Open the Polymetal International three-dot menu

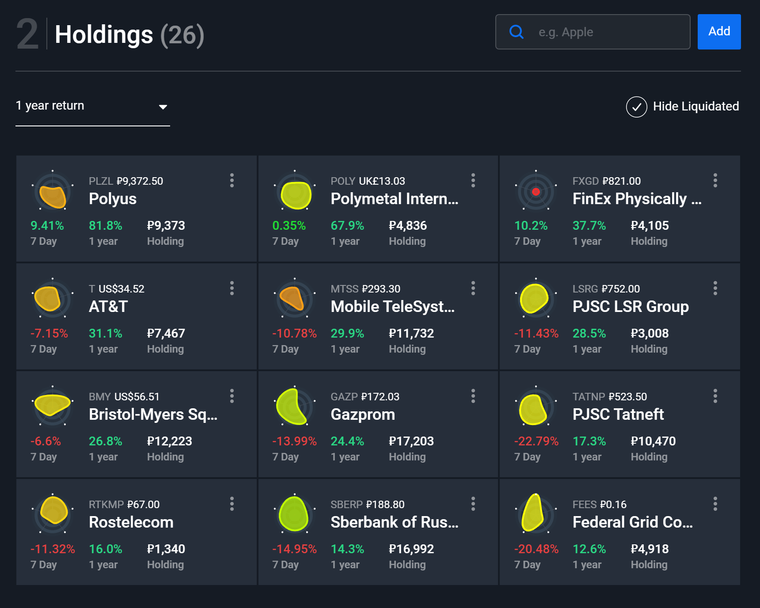[x=473, y=180]
